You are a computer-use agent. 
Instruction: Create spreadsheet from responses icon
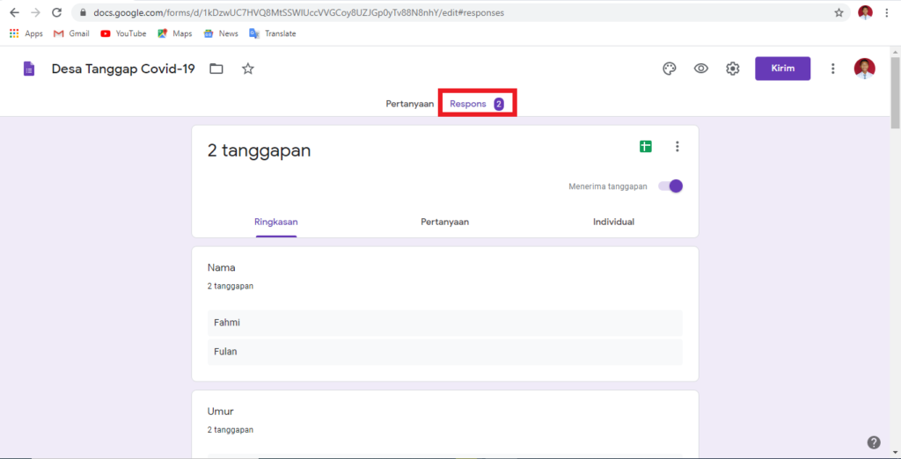[x=646, y=147]
